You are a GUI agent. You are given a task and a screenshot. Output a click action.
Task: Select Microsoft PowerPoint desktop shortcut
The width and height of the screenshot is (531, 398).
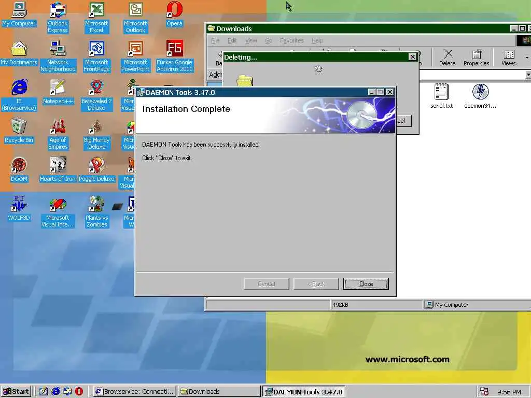tap(135, 56)
